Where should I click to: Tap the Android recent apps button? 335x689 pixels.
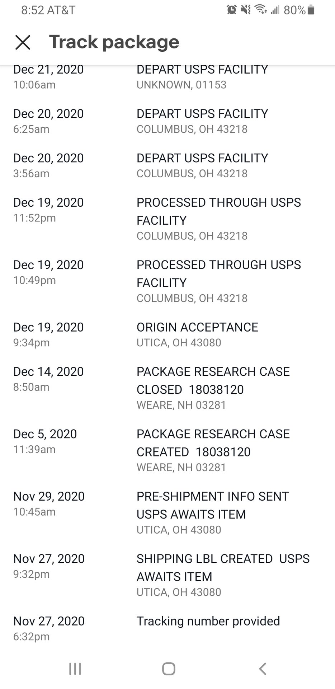pyautogui.click(x=75, y=669)
